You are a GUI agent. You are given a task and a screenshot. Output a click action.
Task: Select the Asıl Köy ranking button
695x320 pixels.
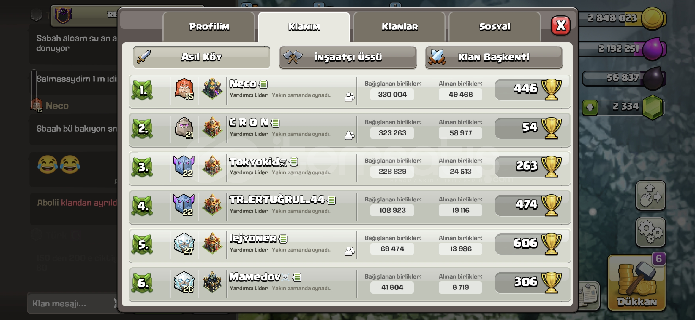click(x=202, y=57)
